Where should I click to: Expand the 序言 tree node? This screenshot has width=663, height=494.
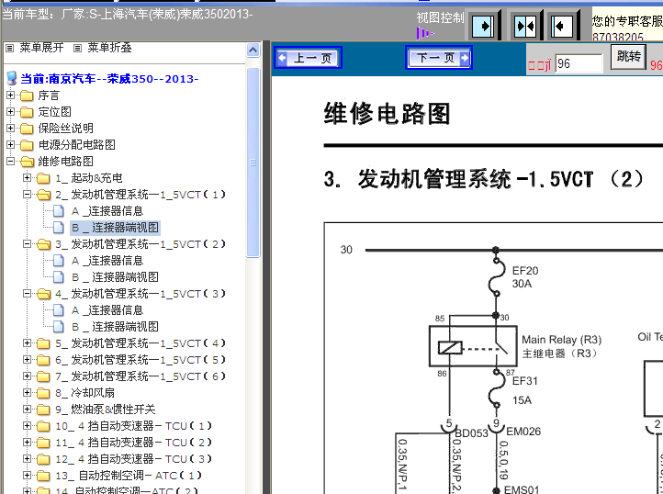pyautogui.click(x=11, y=95)
